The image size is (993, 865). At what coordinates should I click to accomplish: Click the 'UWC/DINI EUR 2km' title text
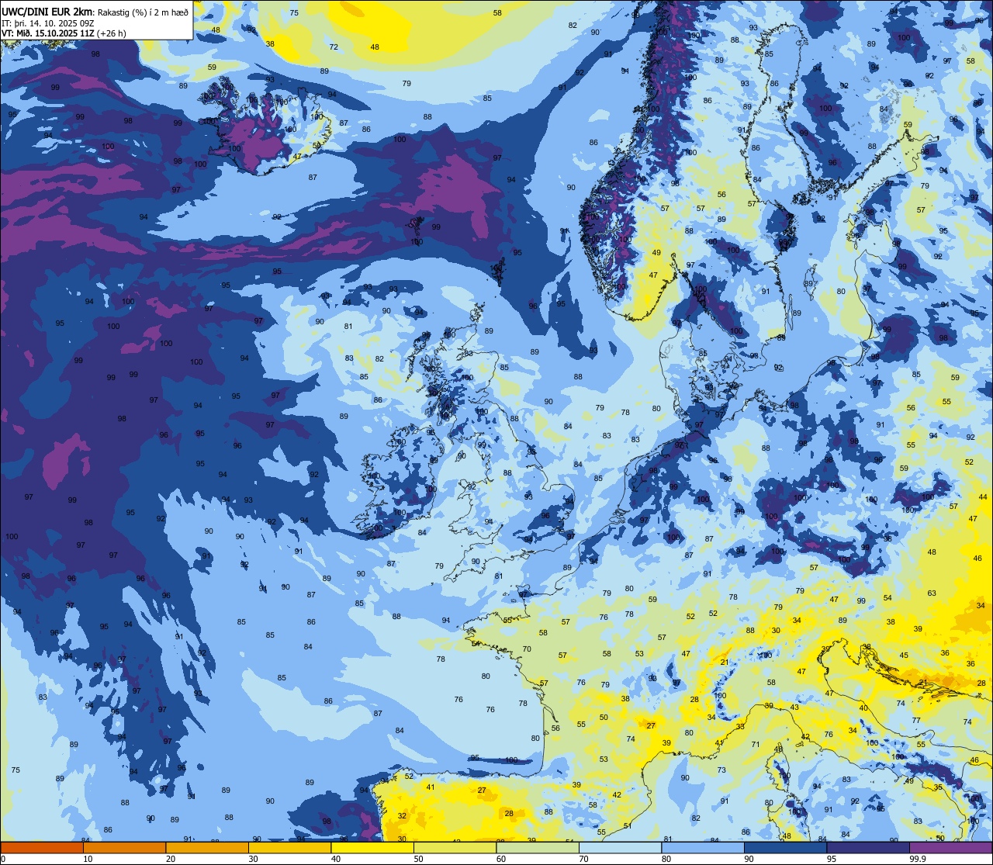(x=47, y=11)
